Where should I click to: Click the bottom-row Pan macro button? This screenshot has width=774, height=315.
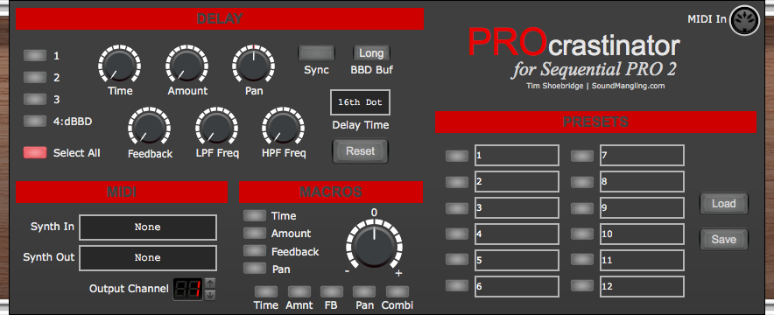tap(364, 291)
